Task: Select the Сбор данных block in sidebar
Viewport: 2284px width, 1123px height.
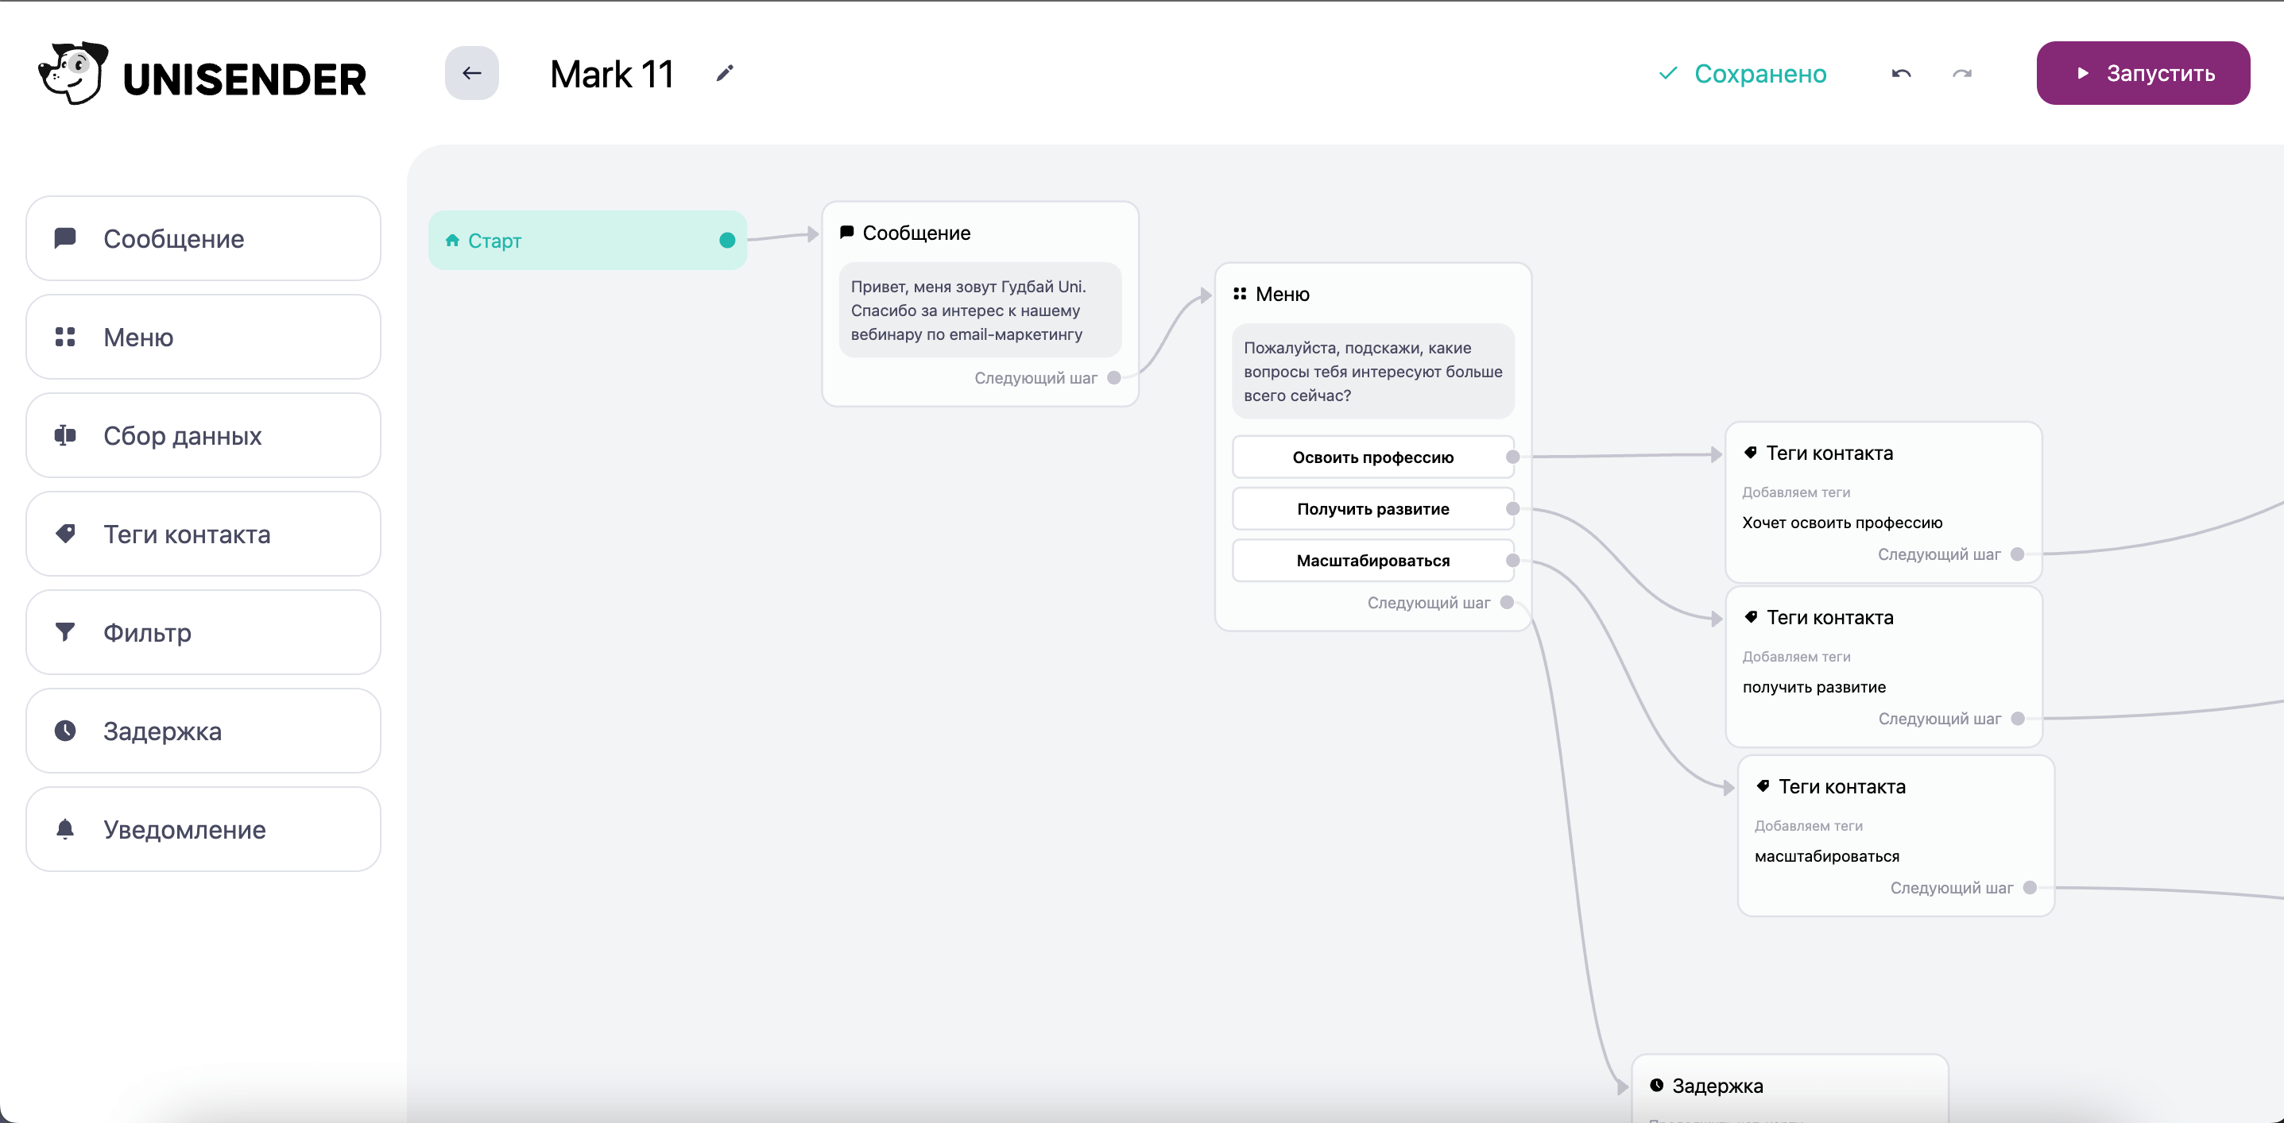Action: [203, 435]
